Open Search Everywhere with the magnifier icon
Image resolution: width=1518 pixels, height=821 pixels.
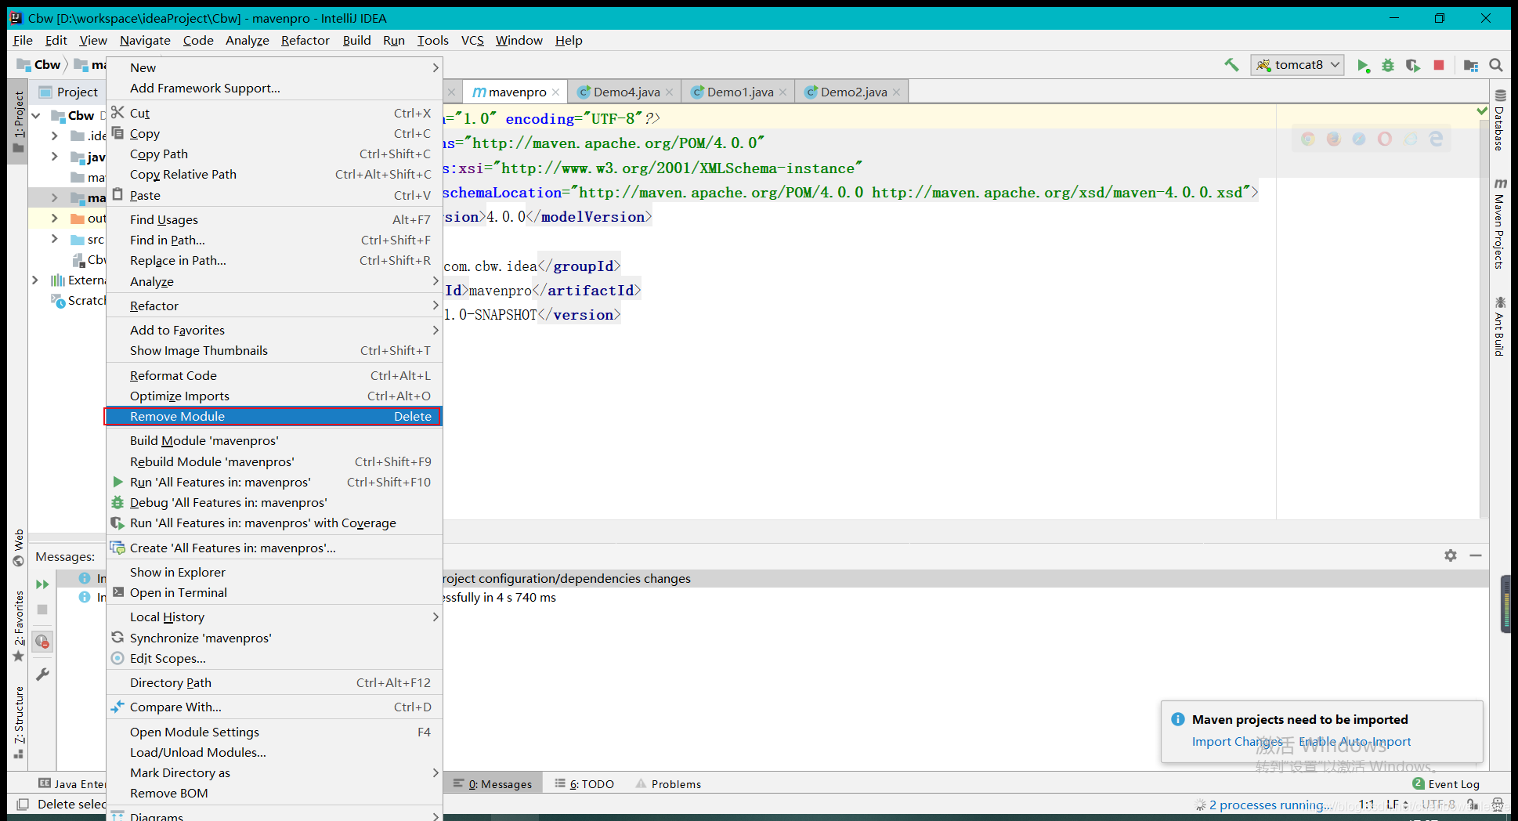point(1496,65)
